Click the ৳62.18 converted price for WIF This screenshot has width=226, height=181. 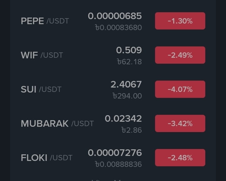(129, 62)
